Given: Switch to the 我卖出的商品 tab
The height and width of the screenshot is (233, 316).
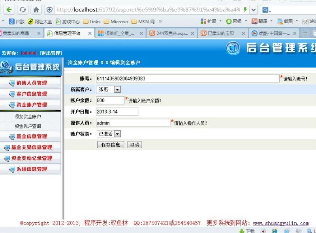Looking at the screenshot, I should (x=16, y=33).
